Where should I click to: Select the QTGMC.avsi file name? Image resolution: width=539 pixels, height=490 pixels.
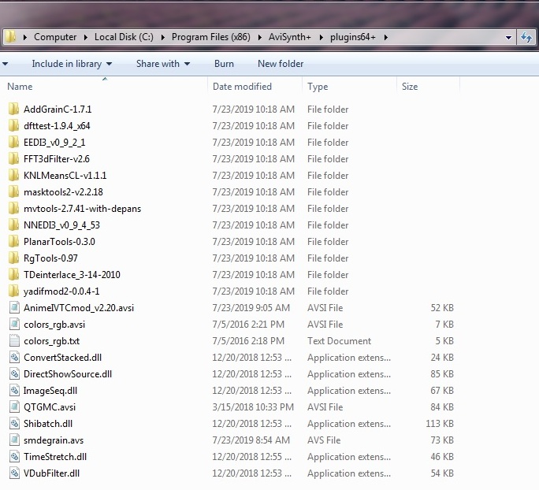pyautogui.click(x=50, y=407)
